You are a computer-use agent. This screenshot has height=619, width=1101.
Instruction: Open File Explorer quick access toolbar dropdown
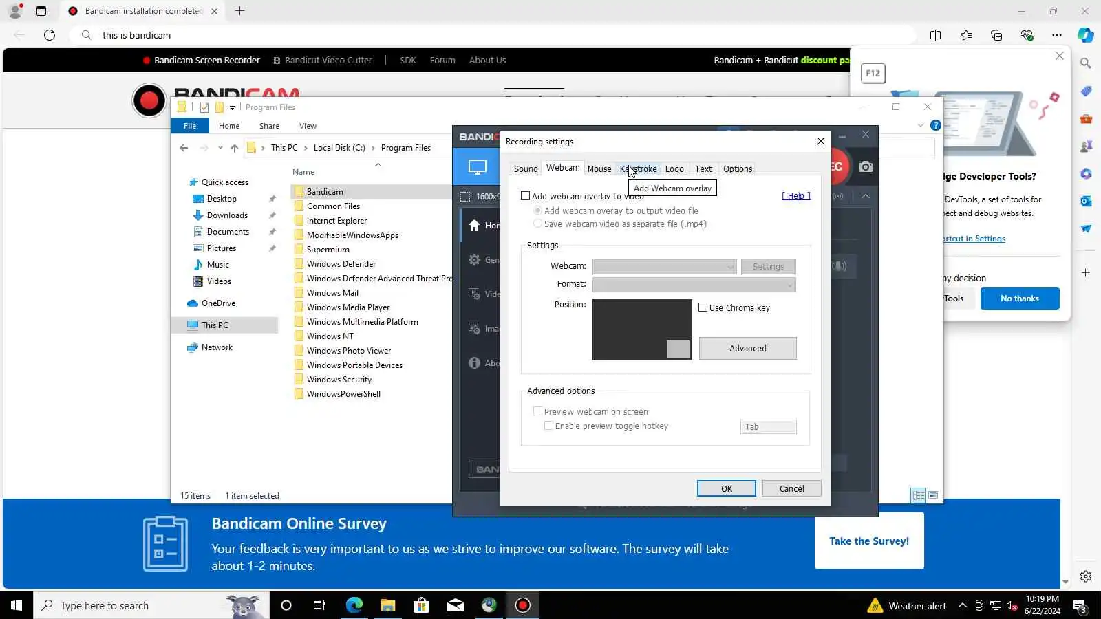(233, 107)
